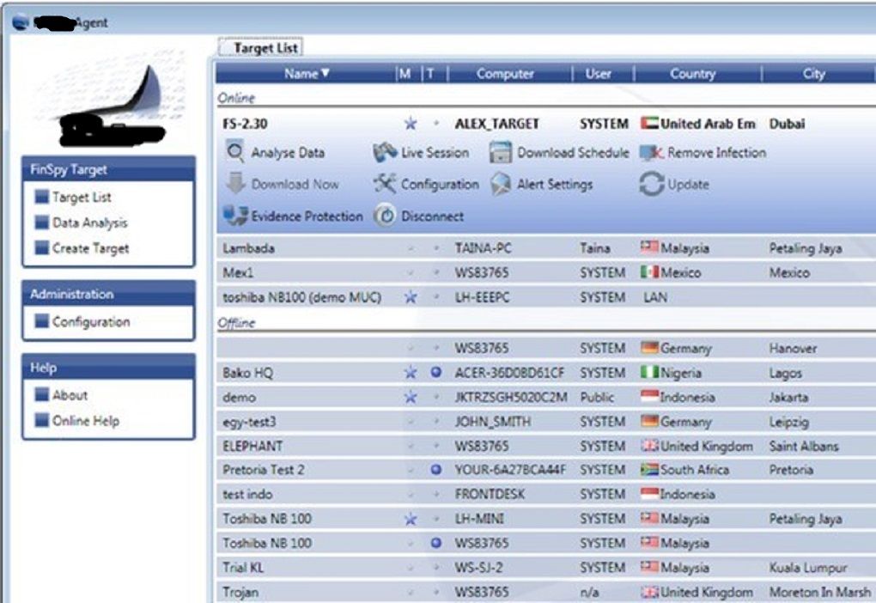Click the star icon in demo row
The image size is (876, 603).
(x=411, y=397)
